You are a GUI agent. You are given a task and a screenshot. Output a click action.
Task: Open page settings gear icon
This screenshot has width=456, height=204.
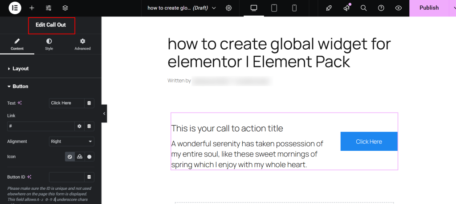(229, 8)
